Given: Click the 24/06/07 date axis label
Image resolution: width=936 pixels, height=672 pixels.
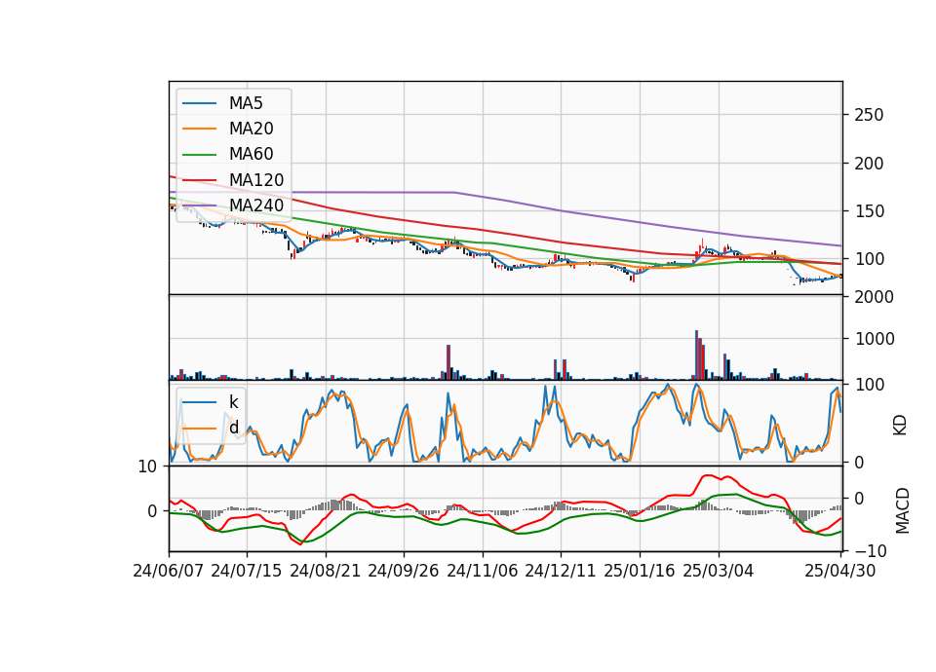Looking at the screenshot, I should coord(168,572).
